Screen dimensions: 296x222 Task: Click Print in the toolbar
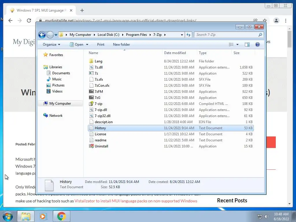pos(101,45)
